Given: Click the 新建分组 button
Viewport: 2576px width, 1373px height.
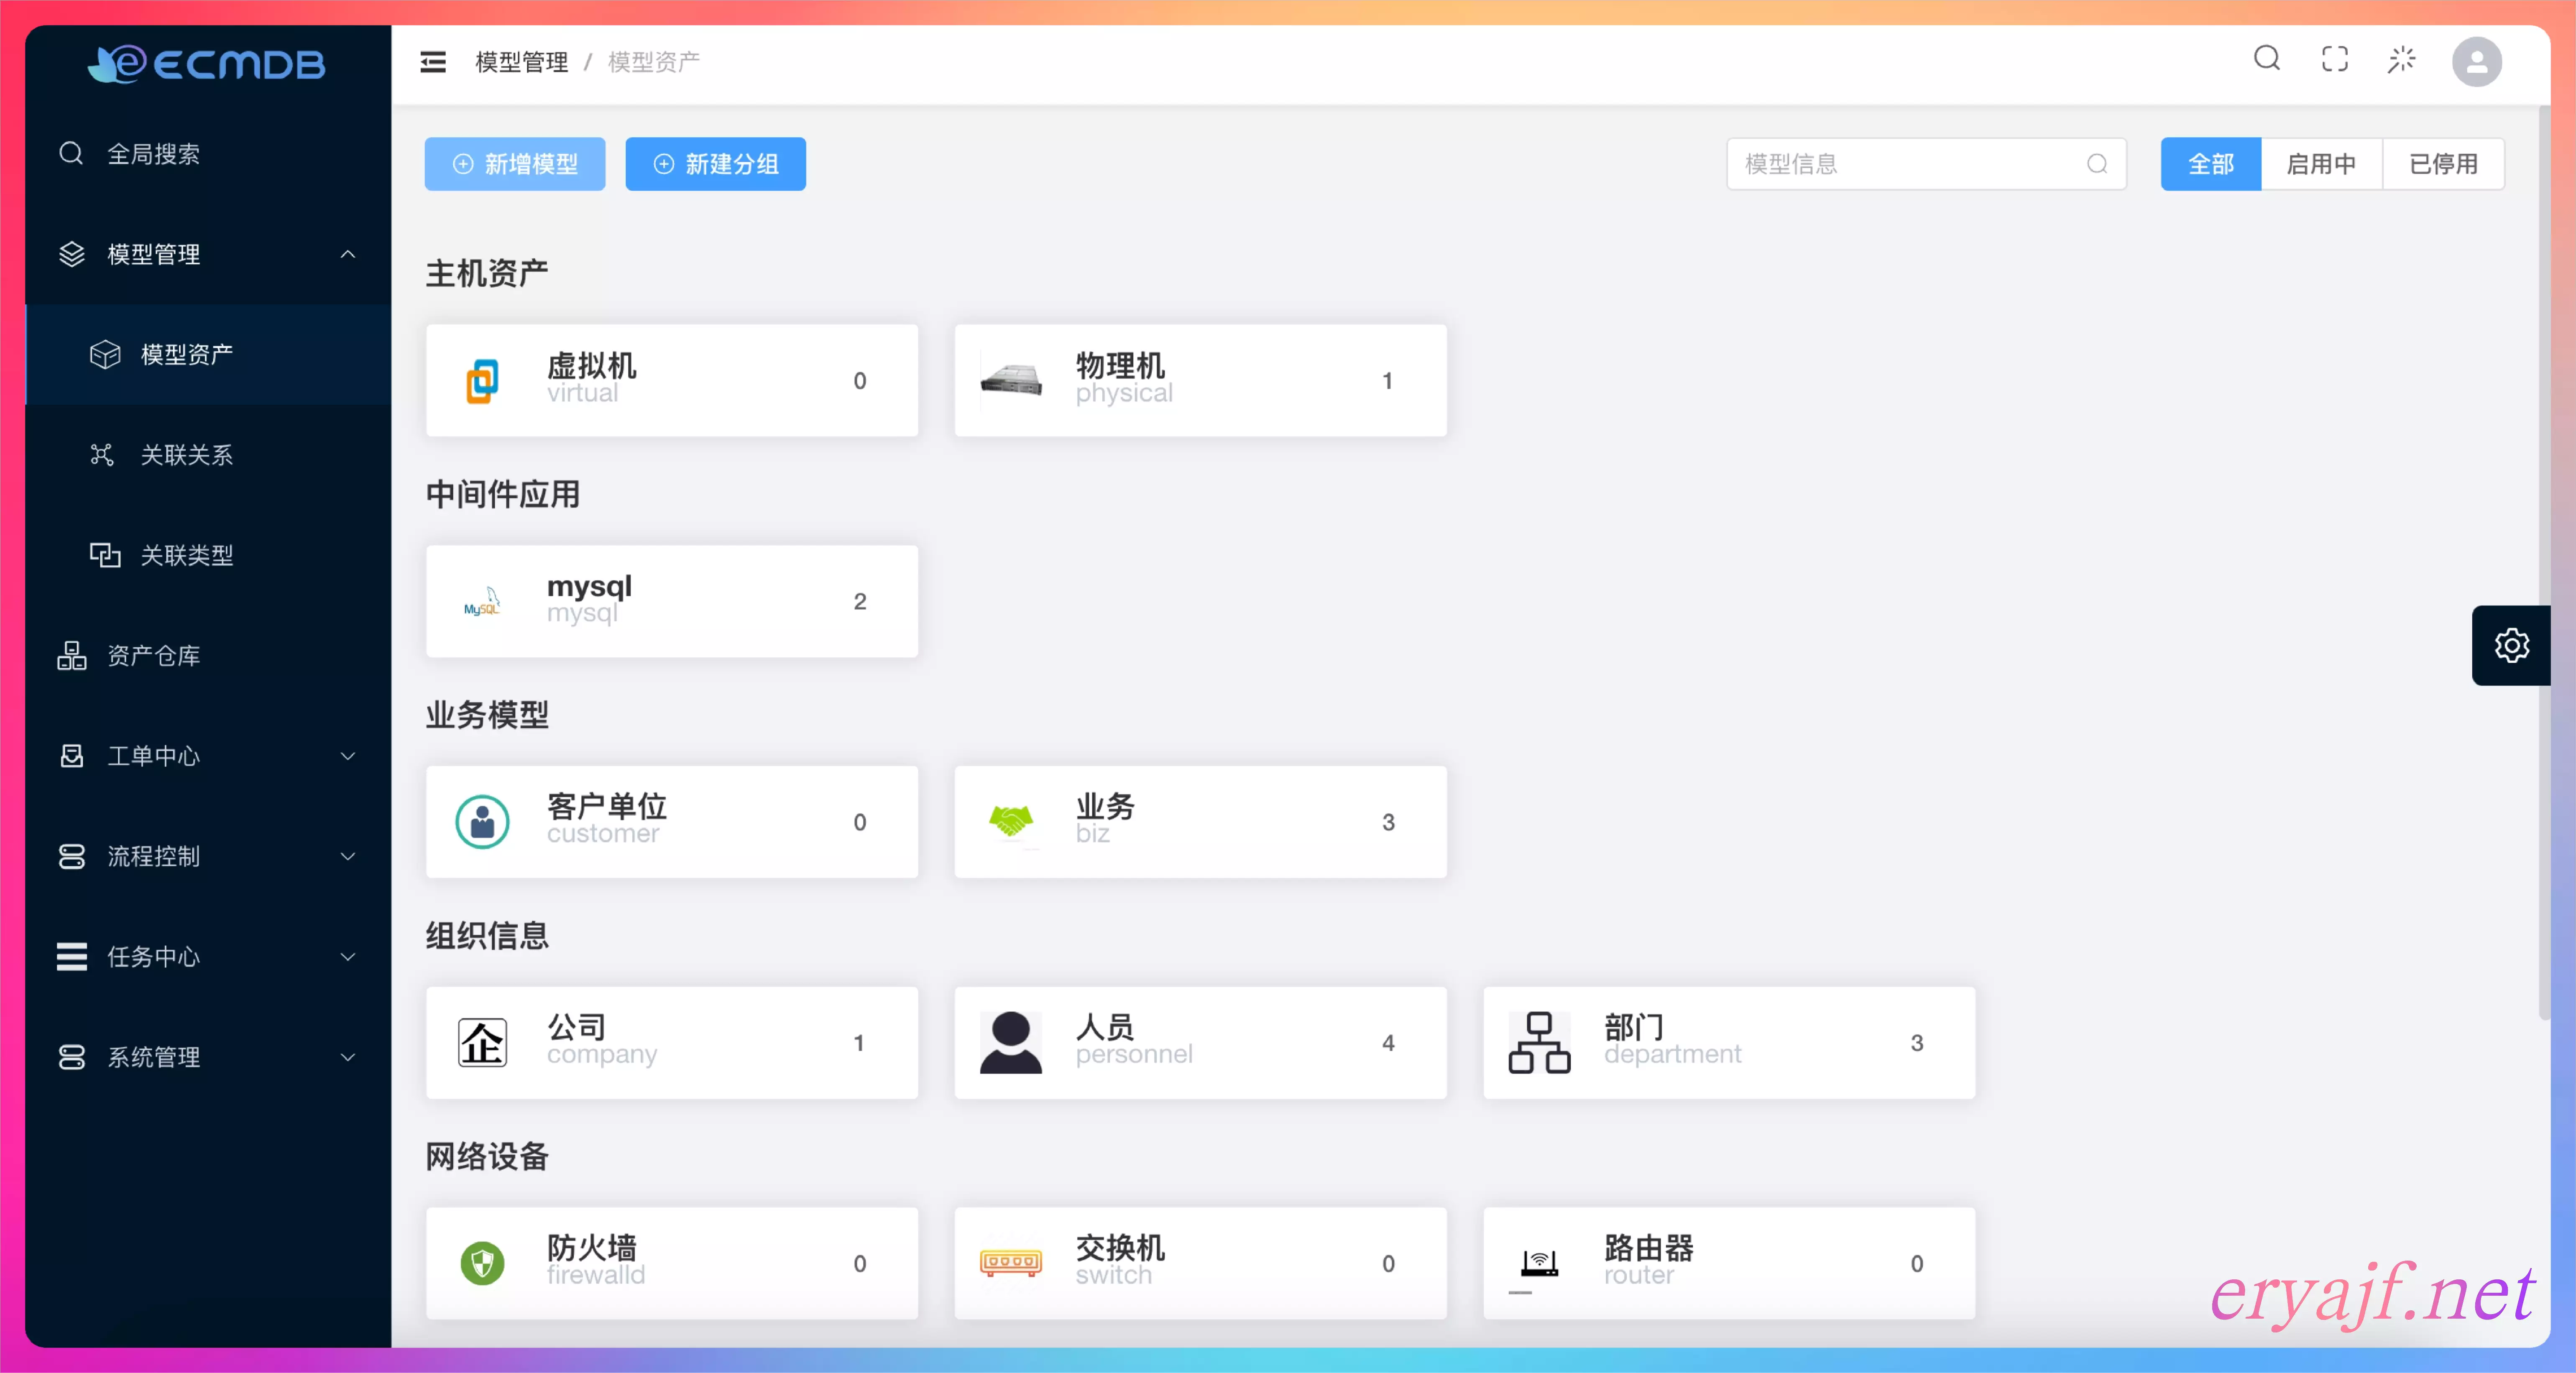Looking at the screenshot, I should (x=716, y=164).
